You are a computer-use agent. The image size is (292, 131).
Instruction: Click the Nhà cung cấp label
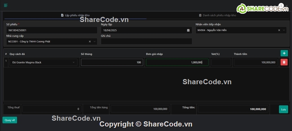[x=15, y=36]
